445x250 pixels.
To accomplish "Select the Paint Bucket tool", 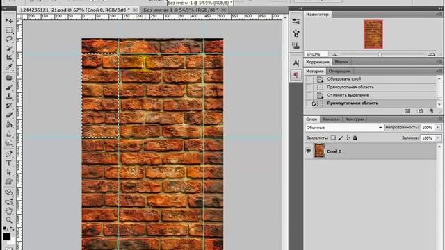I will pos(9,124).
